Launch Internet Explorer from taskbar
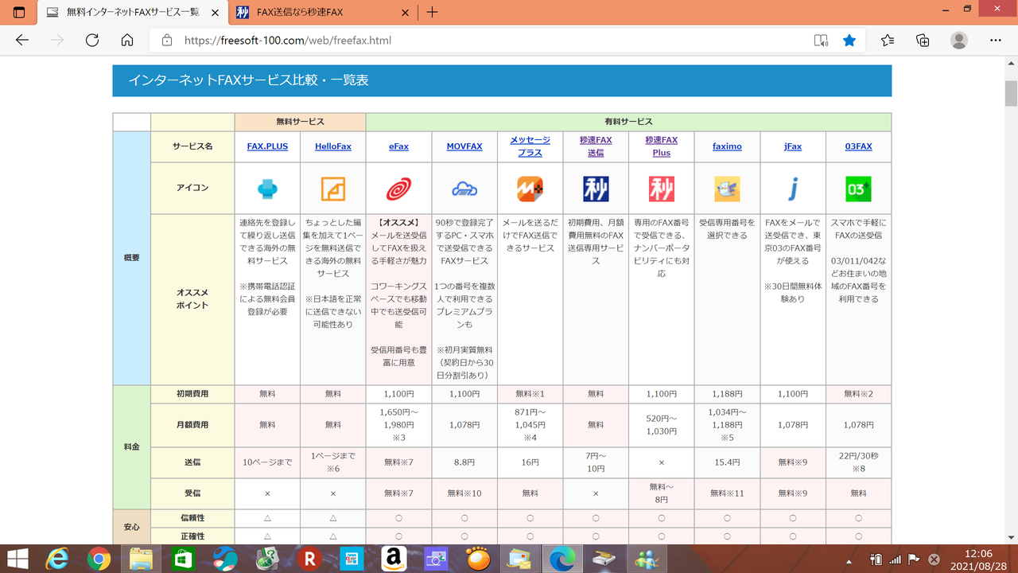Screen dimensions: 1018x573 (56, 559)
